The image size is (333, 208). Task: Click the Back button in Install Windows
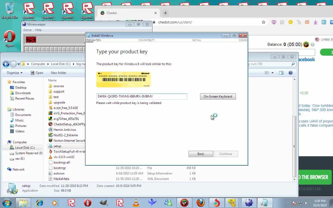pos(201,154)
